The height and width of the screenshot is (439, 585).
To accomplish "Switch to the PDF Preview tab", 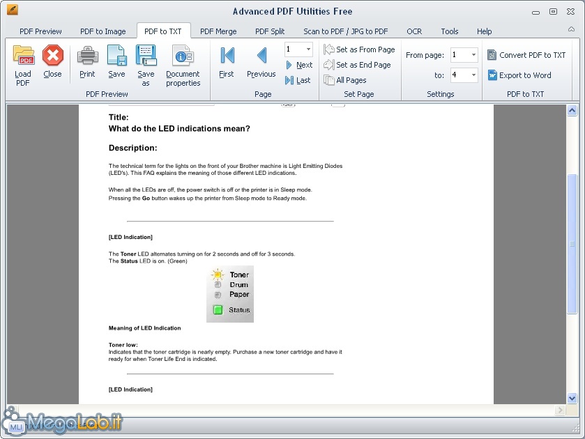I will (x=40, y=31).
